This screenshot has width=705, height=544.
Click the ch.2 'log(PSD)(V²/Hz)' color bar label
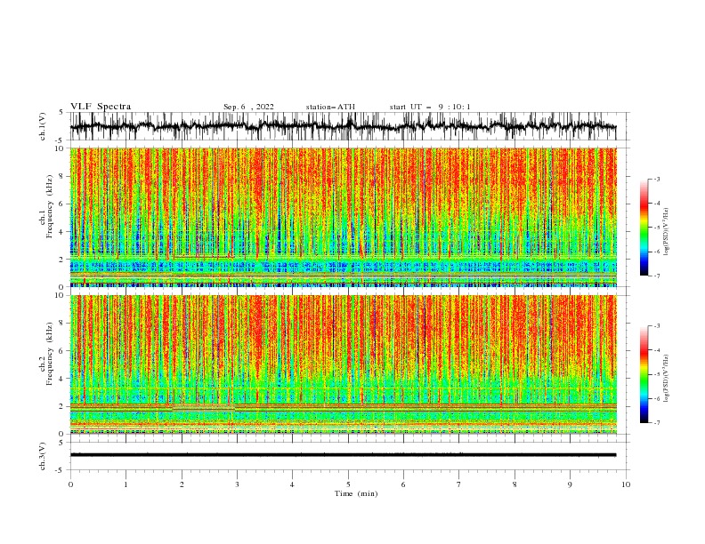coord(667,379)
